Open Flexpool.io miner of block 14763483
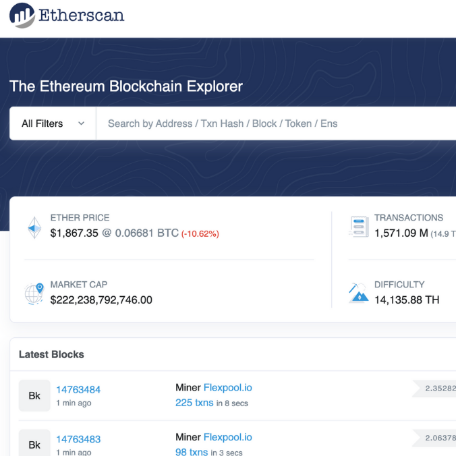Viewport: 456px width, 456px height. [228, 437]
